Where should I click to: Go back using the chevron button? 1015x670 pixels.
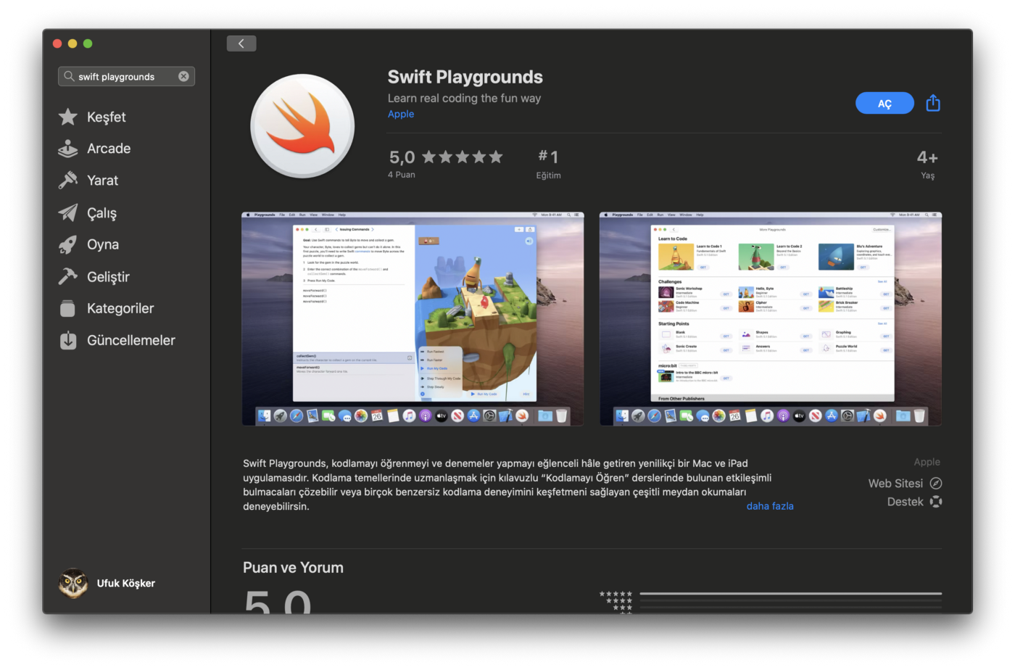pyautogui.click(x=241, y=44)
